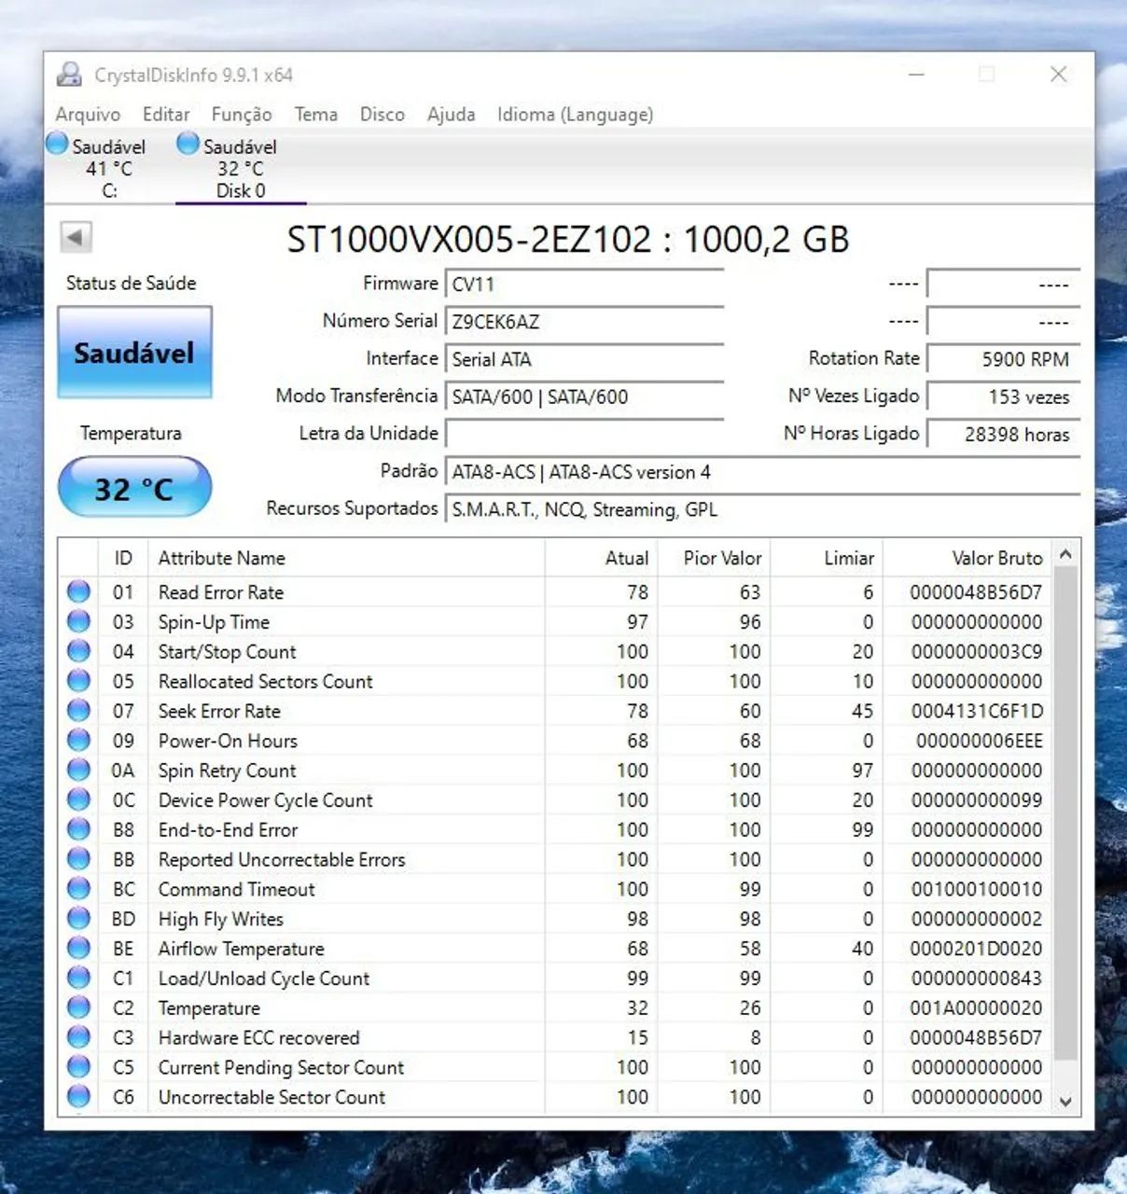Open the Idioma (Language) menu

575,115
